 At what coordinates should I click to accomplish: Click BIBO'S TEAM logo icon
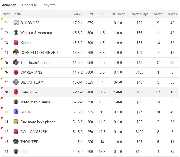pyautogui.click(x=16, y=82)
